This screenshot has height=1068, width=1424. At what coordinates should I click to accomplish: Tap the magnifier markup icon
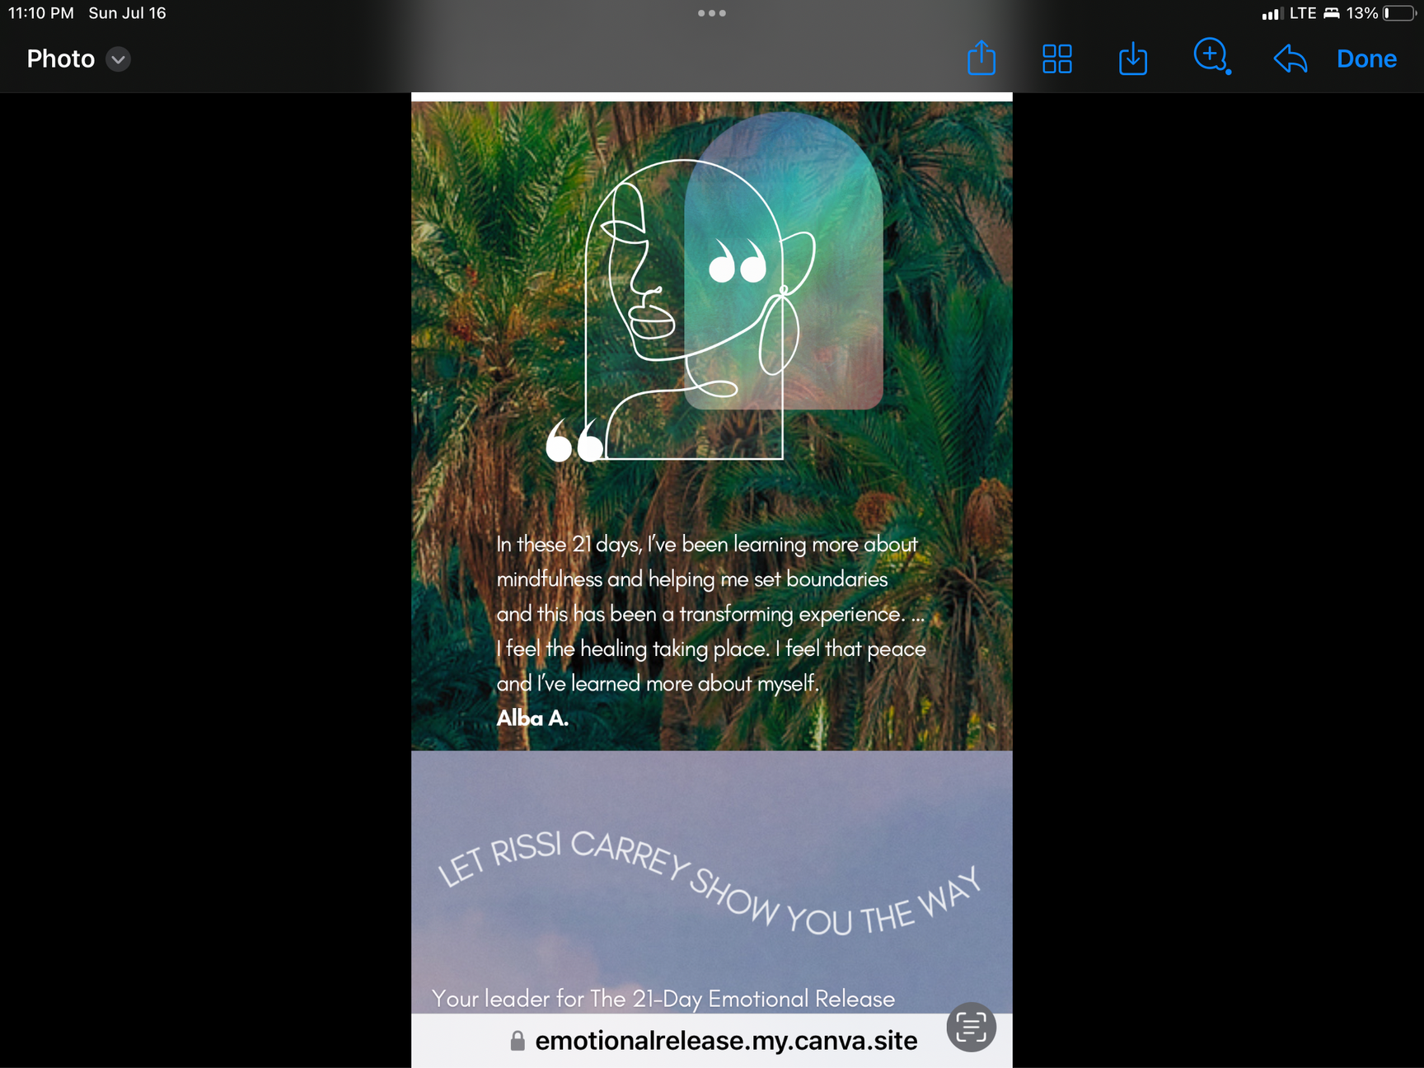click(x=1212, y=57)
